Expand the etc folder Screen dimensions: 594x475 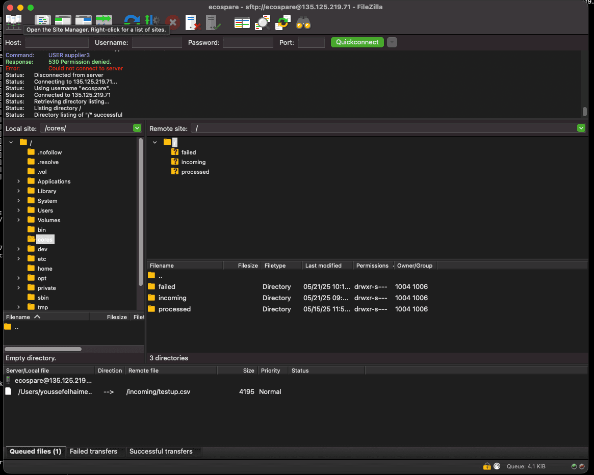[18, 259]
